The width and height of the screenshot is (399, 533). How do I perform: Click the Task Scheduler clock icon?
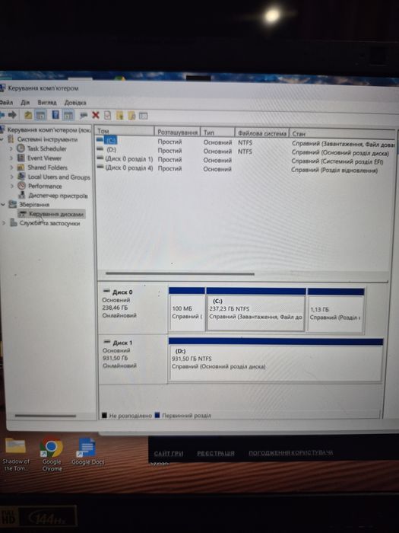pyautogui.click(x=21, y=148)
